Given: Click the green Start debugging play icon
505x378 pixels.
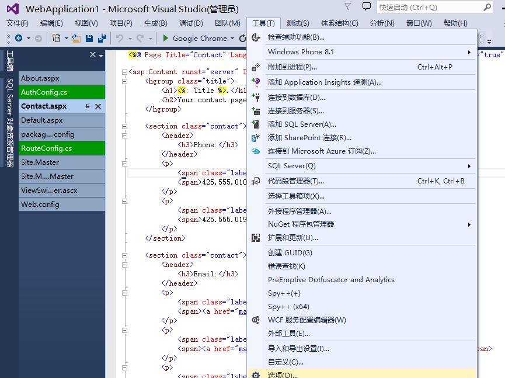Looking at the screenshot, I should pos(166,39).
